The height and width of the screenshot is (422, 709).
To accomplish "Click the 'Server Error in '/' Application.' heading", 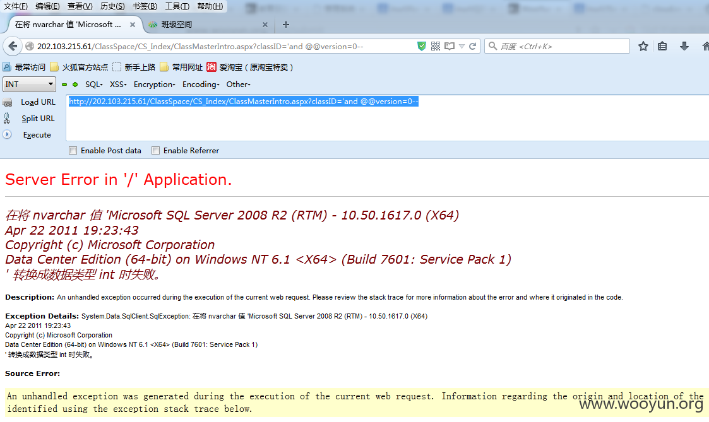I will click(x=119, y=179).
